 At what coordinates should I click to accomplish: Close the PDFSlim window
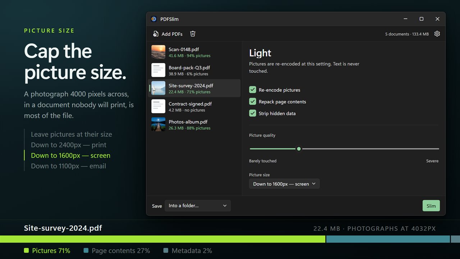tap(437, 19)
